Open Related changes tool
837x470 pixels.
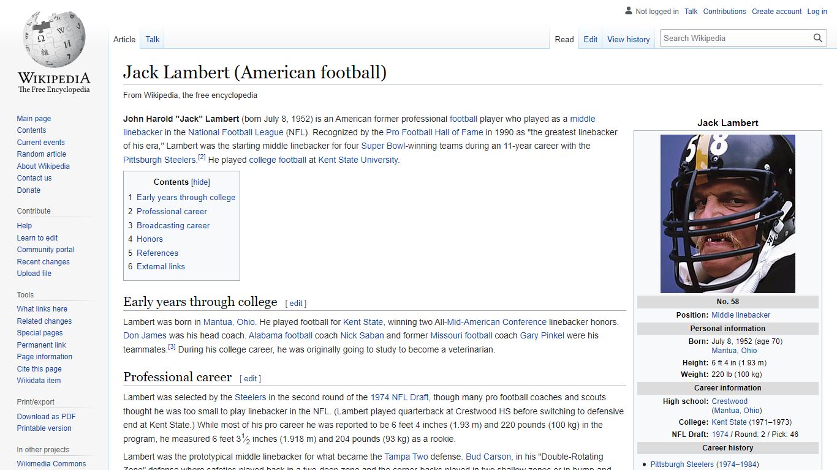point(44,321)
